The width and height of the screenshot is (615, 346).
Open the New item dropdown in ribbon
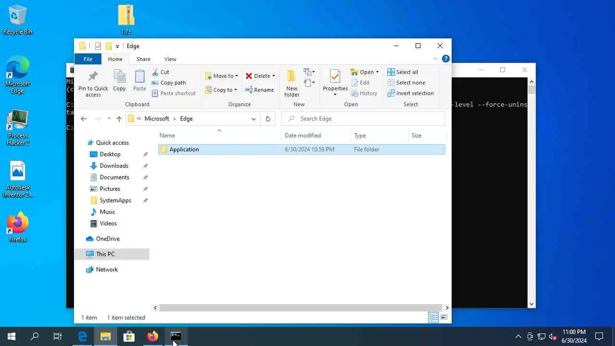pyautogui.click(x=309, y=72)
